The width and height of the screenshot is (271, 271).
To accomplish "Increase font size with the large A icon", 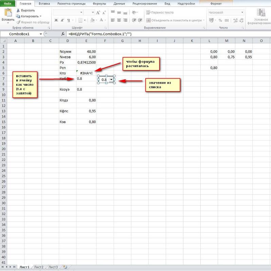I will coord(98,13).
